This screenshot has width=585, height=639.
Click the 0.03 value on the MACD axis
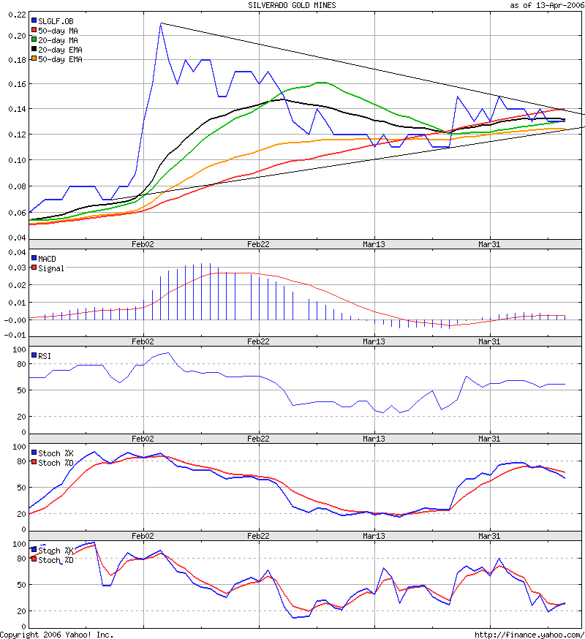[17, 268]
